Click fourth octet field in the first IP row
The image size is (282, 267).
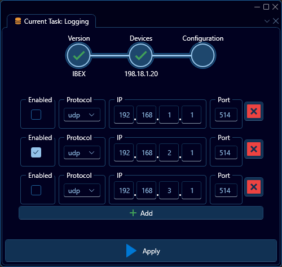[192, 115]
